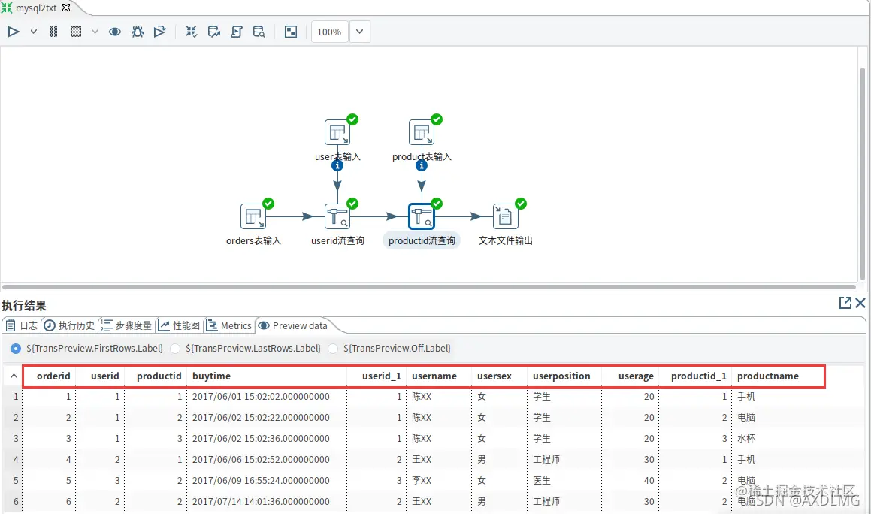
Task: Open zoom level dropdown arrow
Action: 359,32
